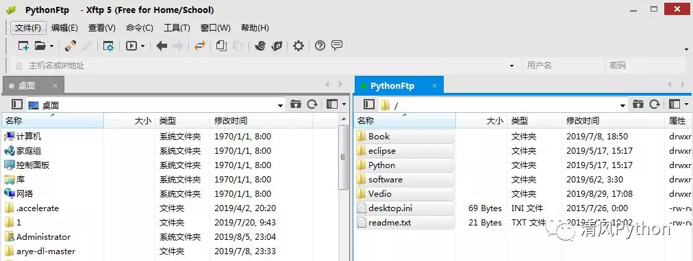Open the 文件(F) menu

[x=28, y=28]
